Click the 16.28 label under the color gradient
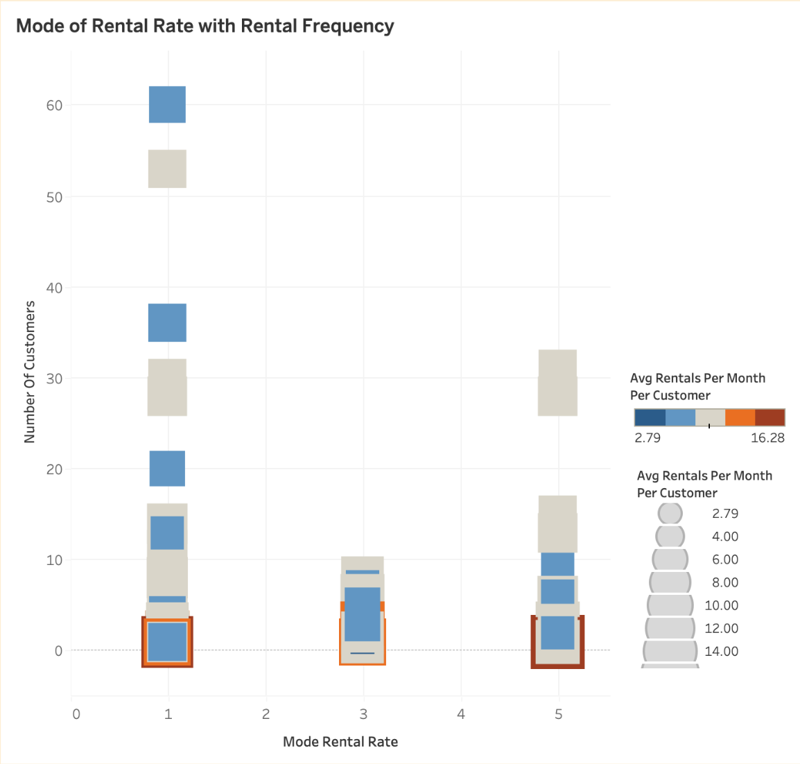The image size is (800, 764). point(769,438)
